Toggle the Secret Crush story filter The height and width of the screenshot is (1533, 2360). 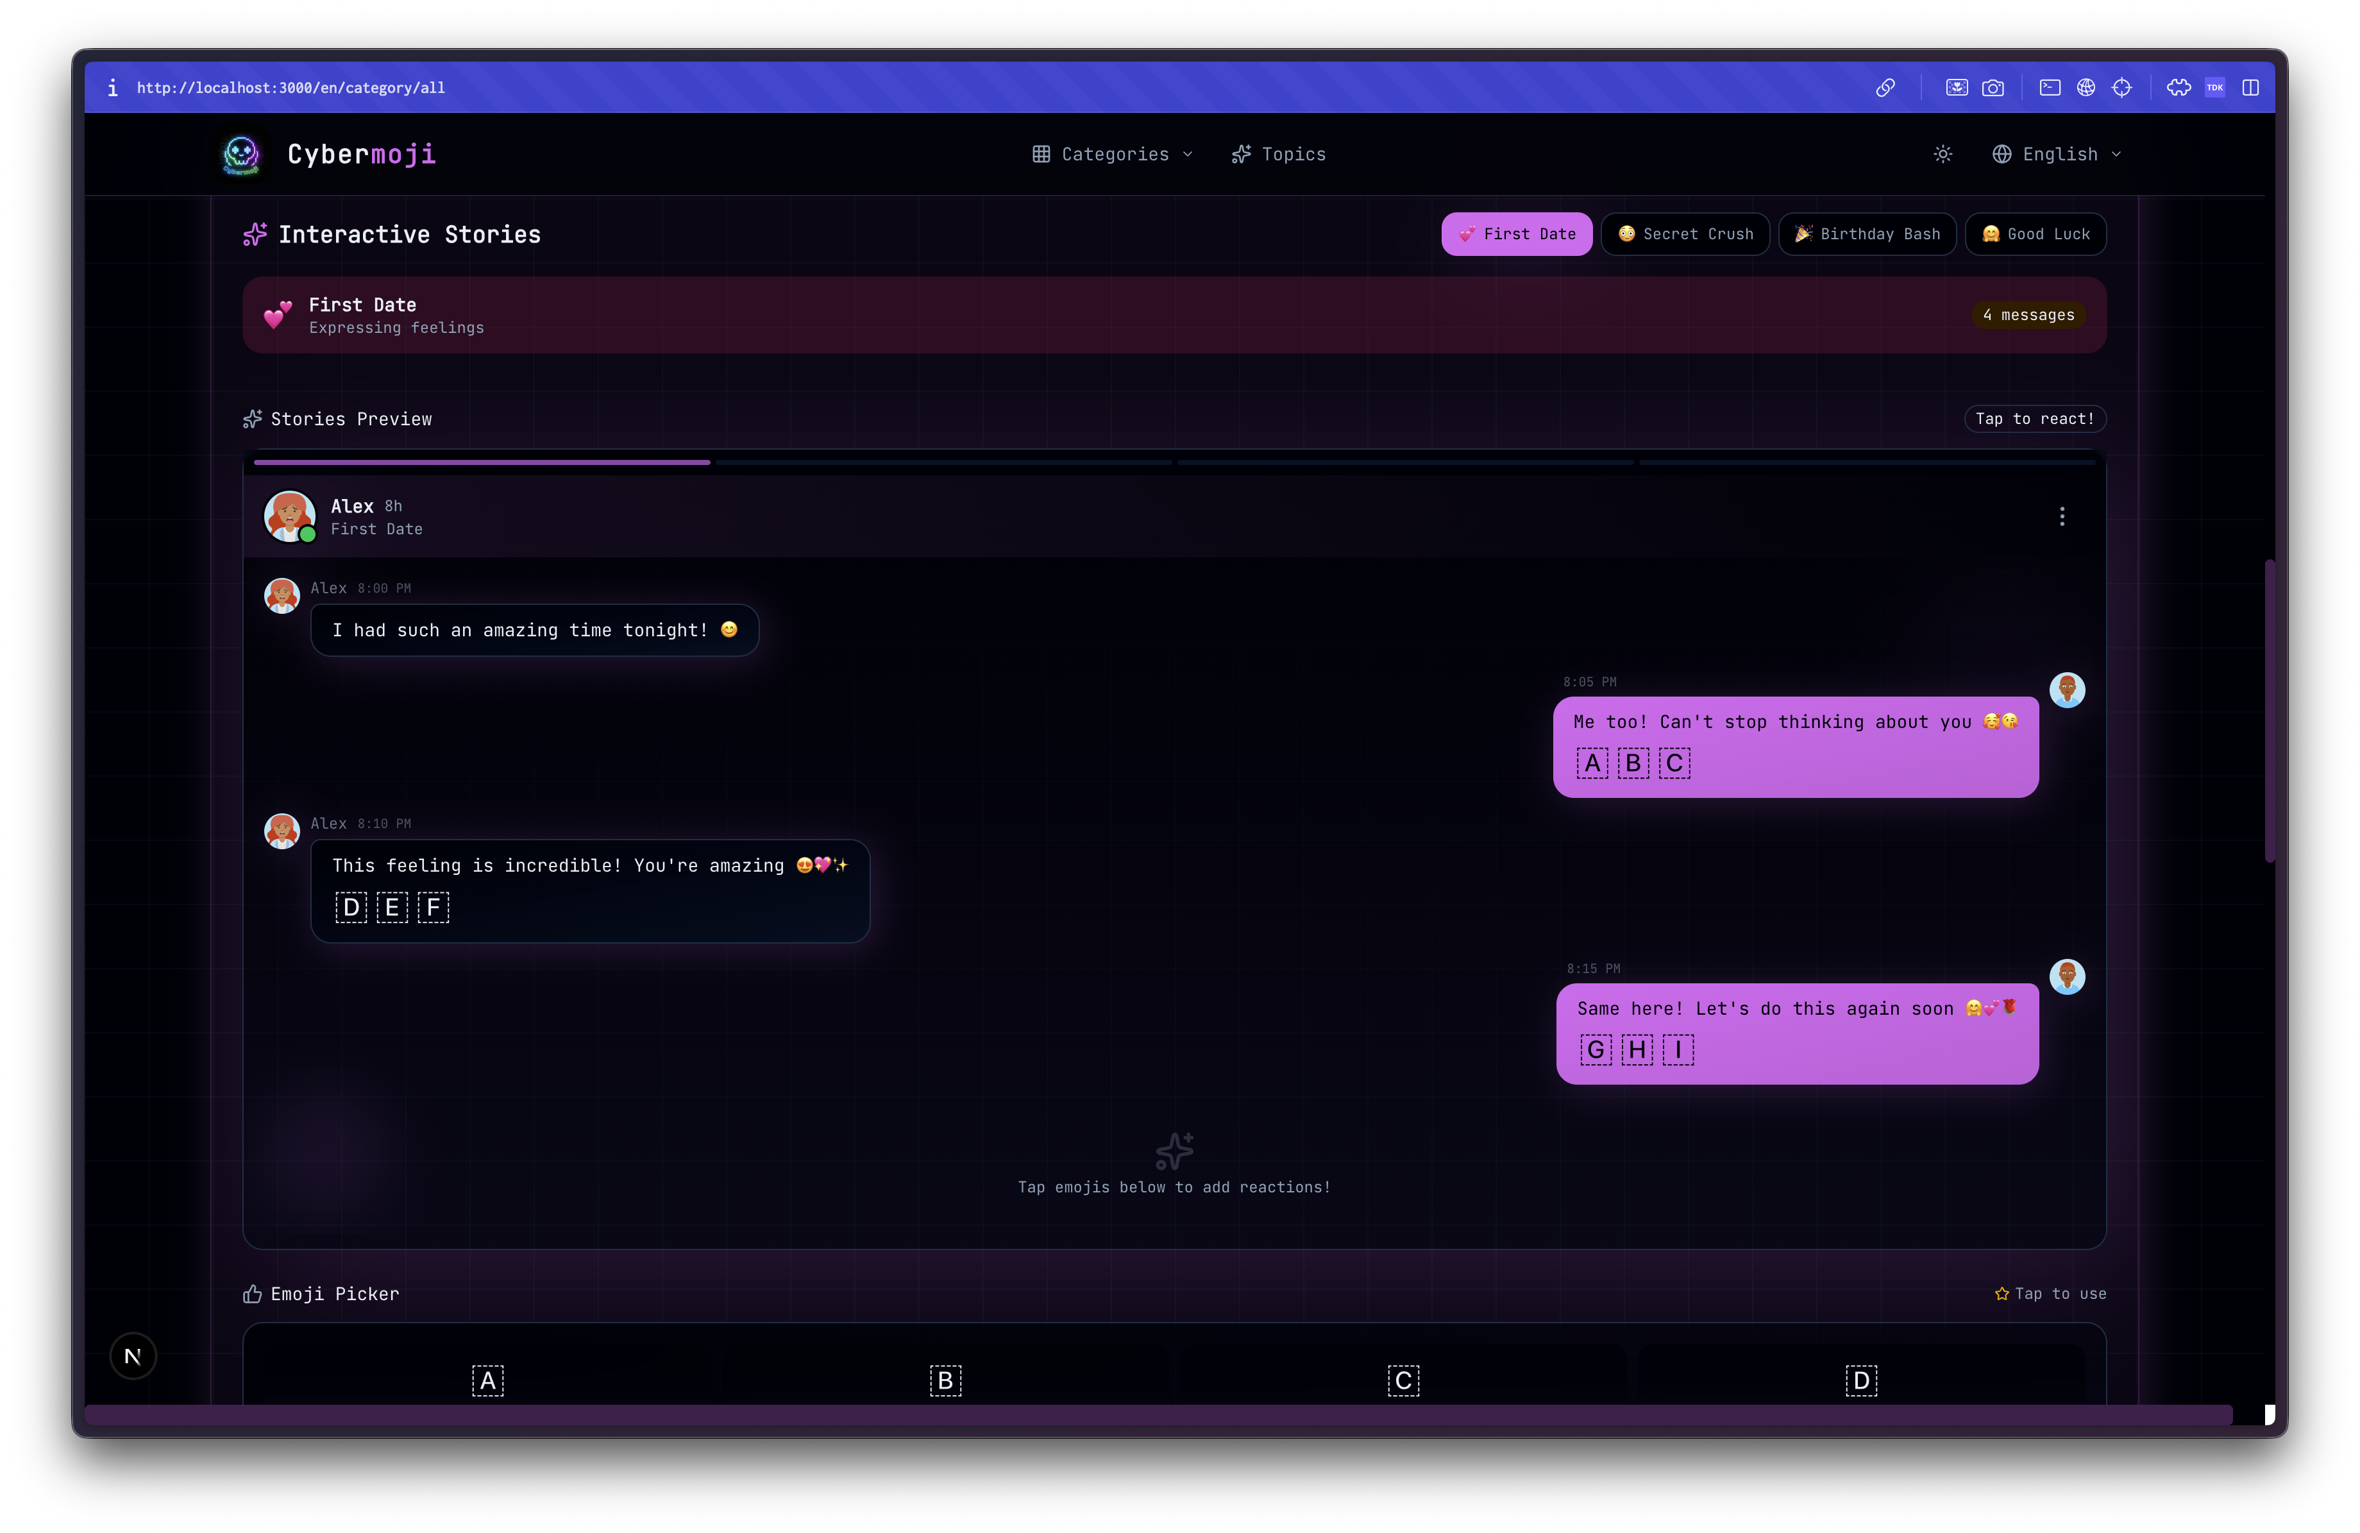coord(1685,233)
